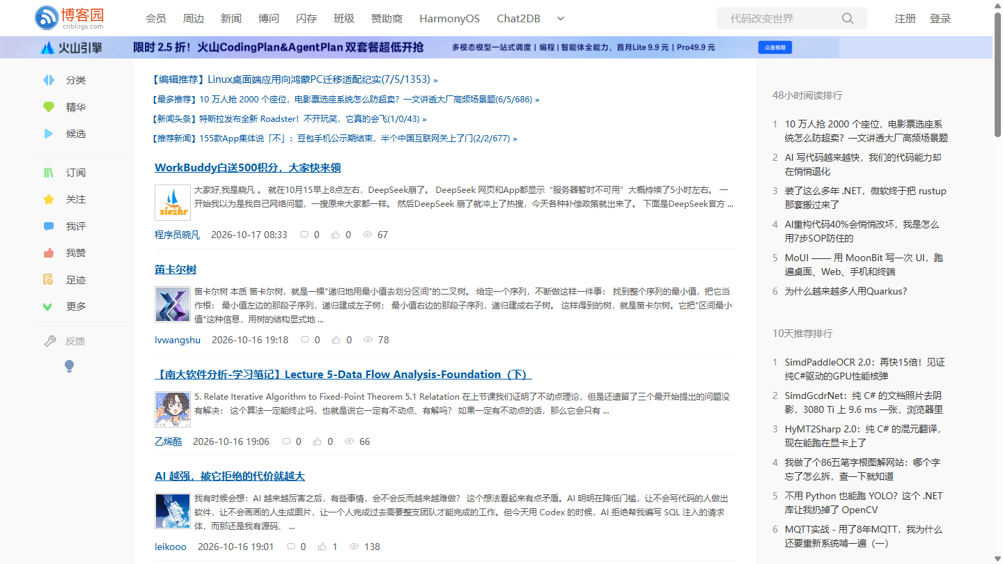Click the search magnifier icon

pyautogui.click(x=848, y=18)
